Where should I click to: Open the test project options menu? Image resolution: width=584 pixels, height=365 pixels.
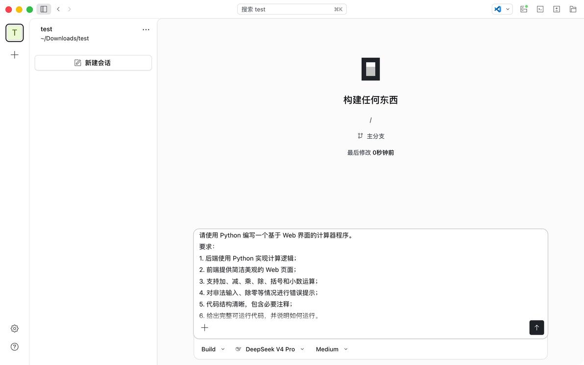146,29
